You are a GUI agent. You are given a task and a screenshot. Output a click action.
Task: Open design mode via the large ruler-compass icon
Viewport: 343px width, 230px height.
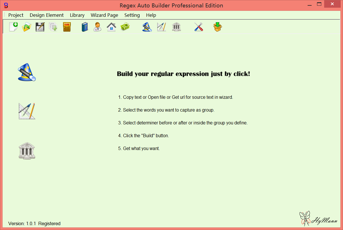27,111
